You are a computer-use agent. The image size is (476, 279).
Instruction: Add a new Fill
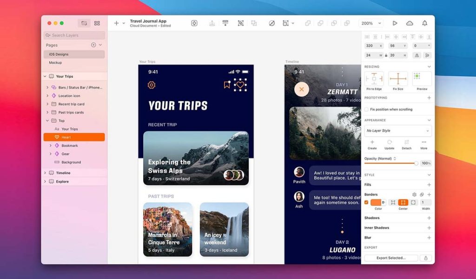coord(429,185)
